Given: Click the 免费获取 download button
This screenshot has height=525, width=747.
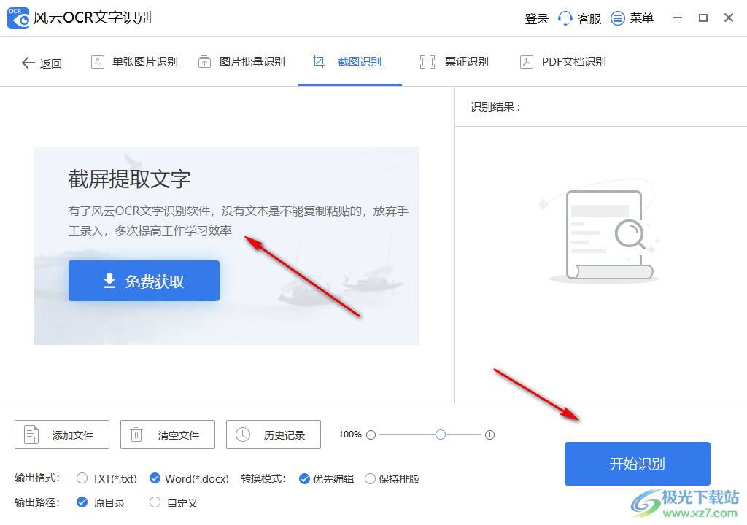Looking at the screenshot, I should pyautogui.click(x=144, y=281).
